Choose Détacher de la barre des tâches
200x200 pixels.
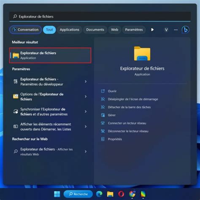(x=129, y=107)
